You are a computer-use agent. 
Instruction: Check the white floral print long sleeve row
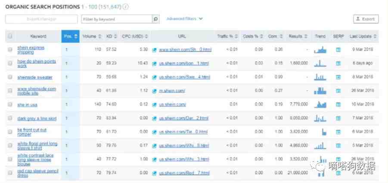click(x=10, y=146)
